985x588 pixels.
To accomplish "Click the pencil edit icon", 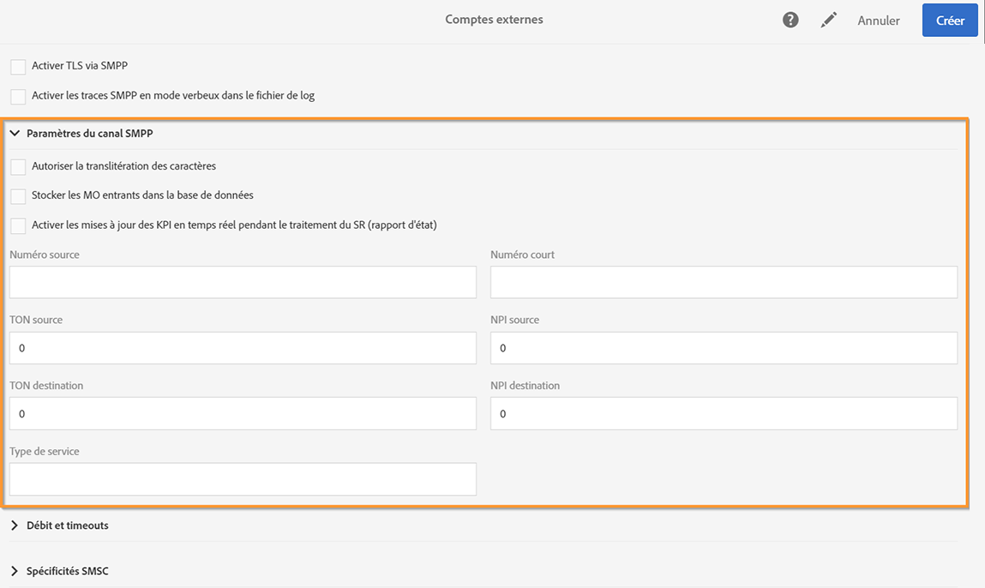I will point(828,20).
